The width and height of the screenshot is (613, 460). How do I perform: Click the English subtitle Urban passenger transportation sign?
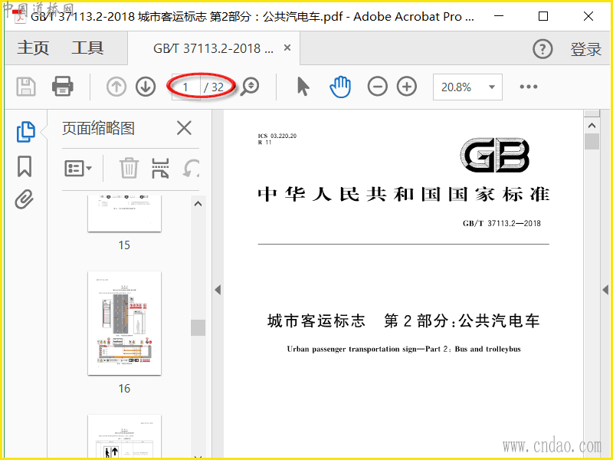click(x=404, y=349)
